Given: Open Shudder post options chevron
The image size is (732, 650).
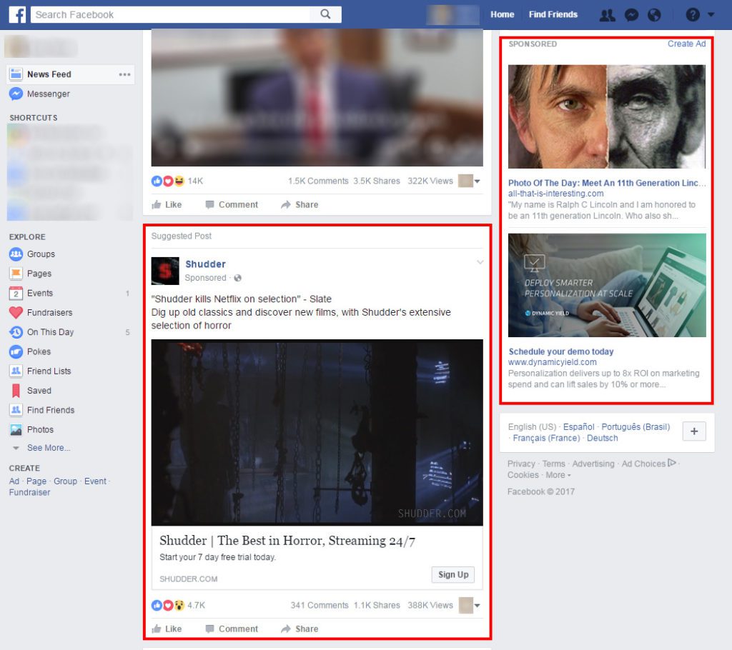Looking at the screenshot, I should point(480,262).
